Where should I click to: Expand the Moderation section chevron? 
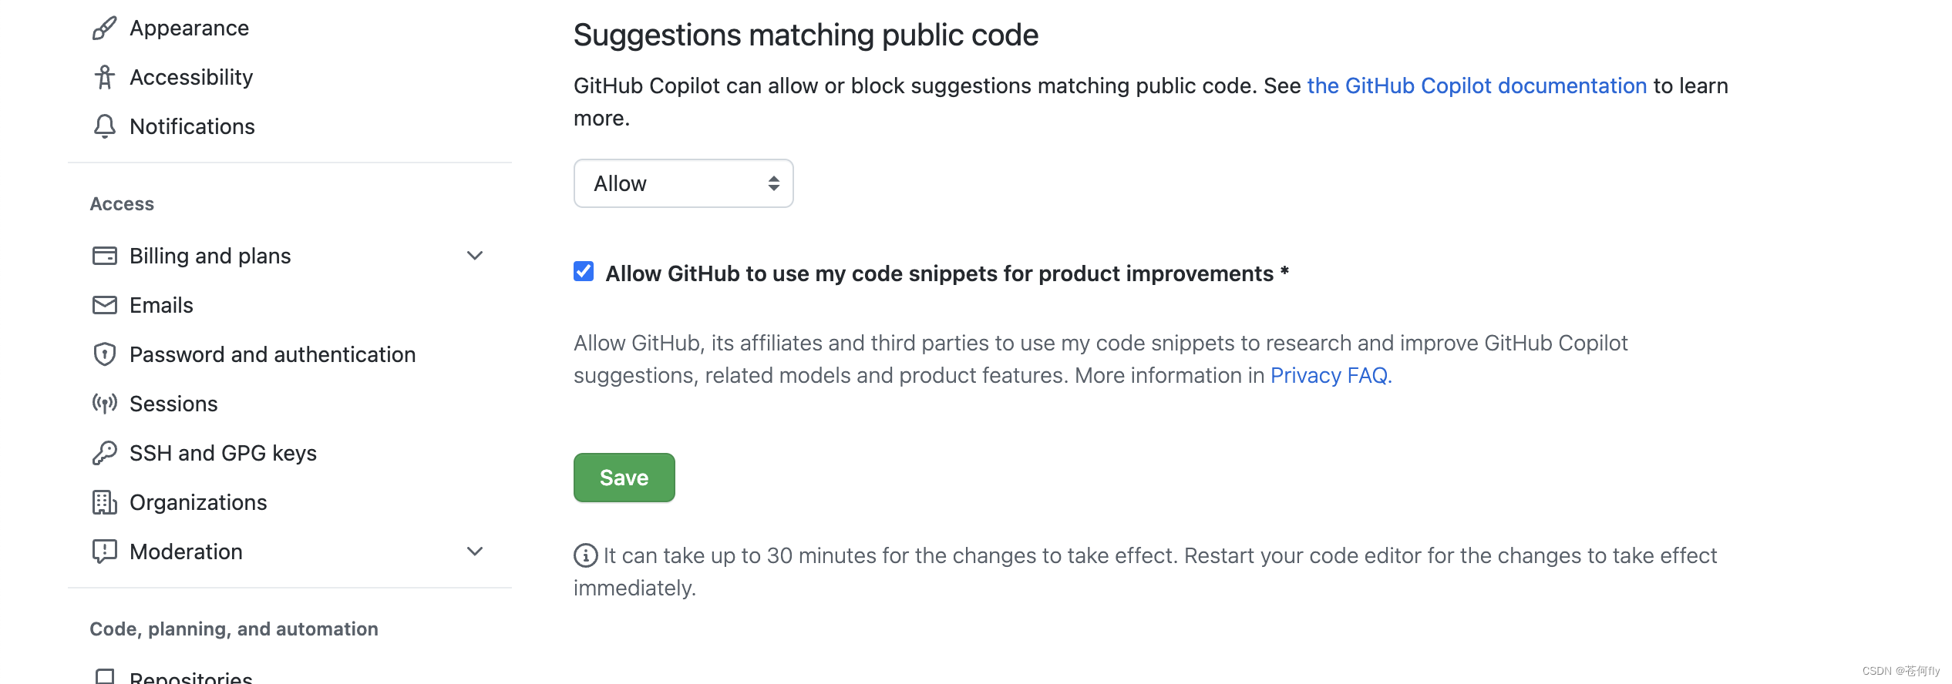[x=475, y=552]
